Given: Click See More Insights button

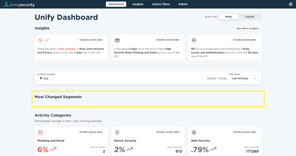Looking at the screenshot, I should 247,28.
